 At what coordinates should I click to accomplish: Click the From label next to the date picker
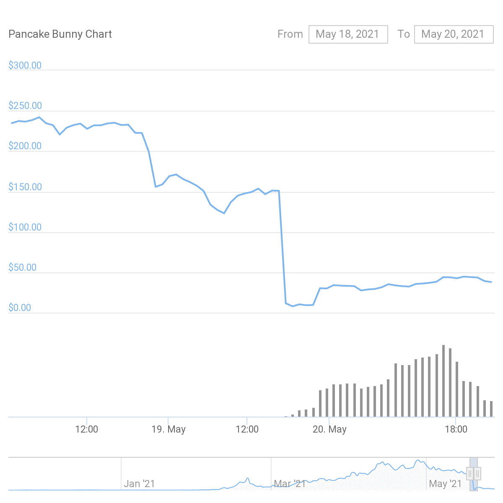click(290, 34)
